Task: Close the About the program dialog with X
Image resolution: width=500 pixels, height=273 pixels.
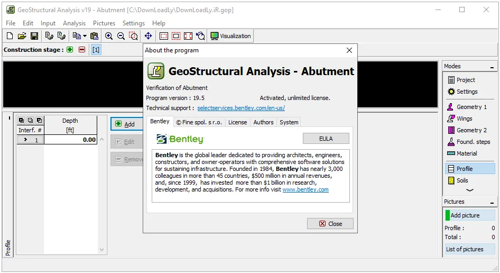Action: [x=349, y=50]
